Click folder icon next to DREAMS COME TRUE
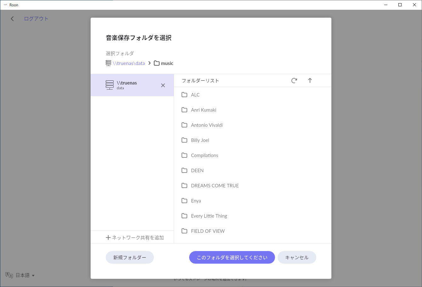 [x=184, y=185]
